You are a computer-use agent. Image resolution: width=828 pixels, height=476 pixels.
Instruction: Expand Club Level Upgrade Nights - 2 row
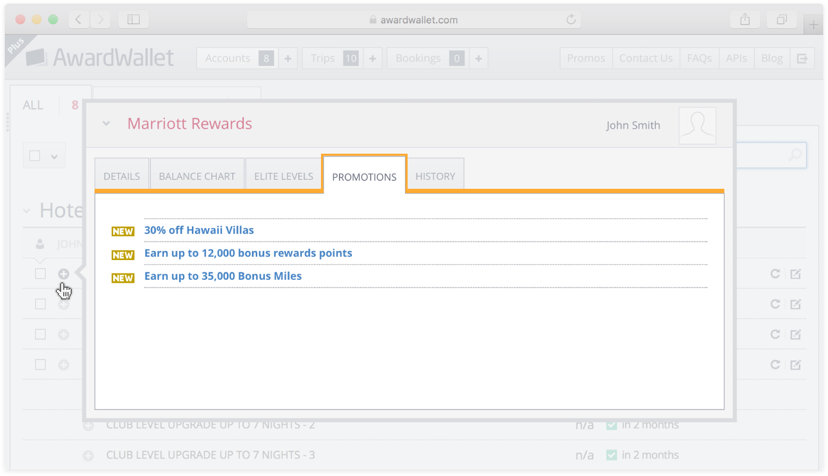coord(88,426)
